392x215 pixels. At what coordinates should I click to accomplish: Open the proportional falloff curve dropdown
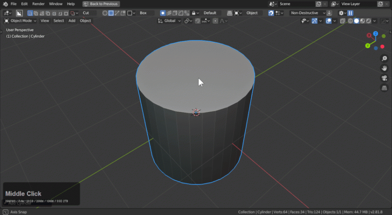(224, 21)
